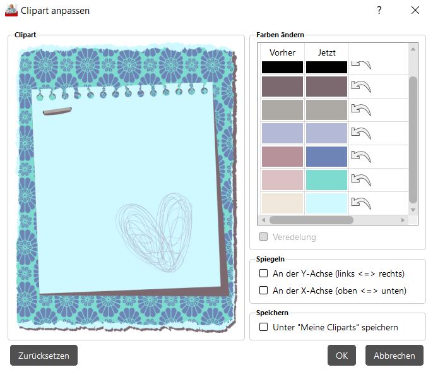
Task: Revert the turquoise color change via undo arrow
Action: (x=361, y=180)
